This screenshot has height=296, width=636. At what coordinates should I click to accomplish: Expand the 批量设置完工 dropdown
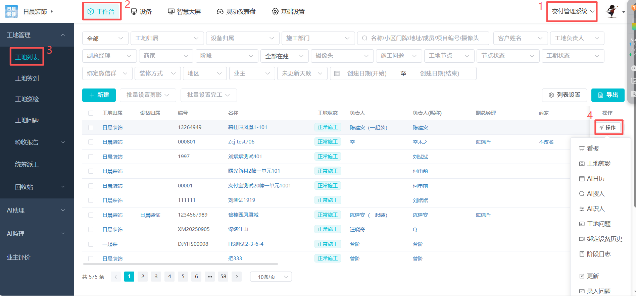[x=208, y=95]
